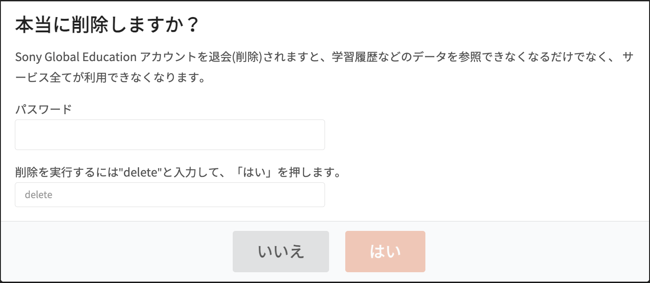Dismiss the dialog using the gray button
650x283 pixels.
280,251
